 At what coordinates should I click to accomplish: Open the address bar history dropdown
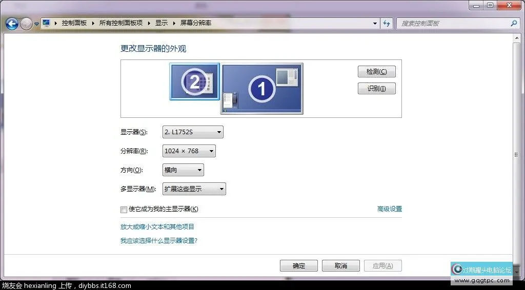[375, 24]
